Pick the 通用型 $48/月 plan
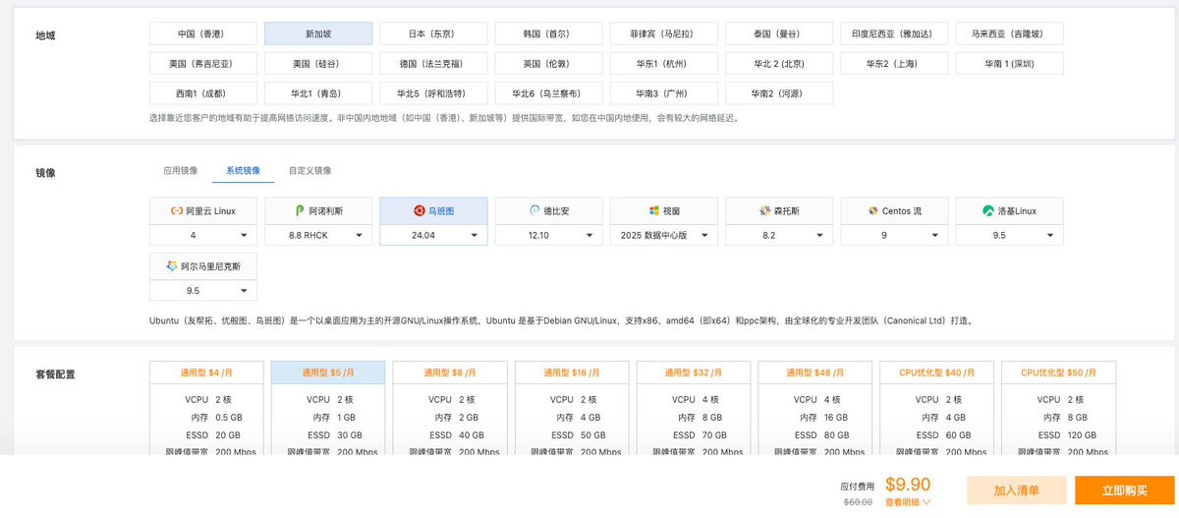The width and height of the screenshot is (1179, 518). [x=815, y=408]
